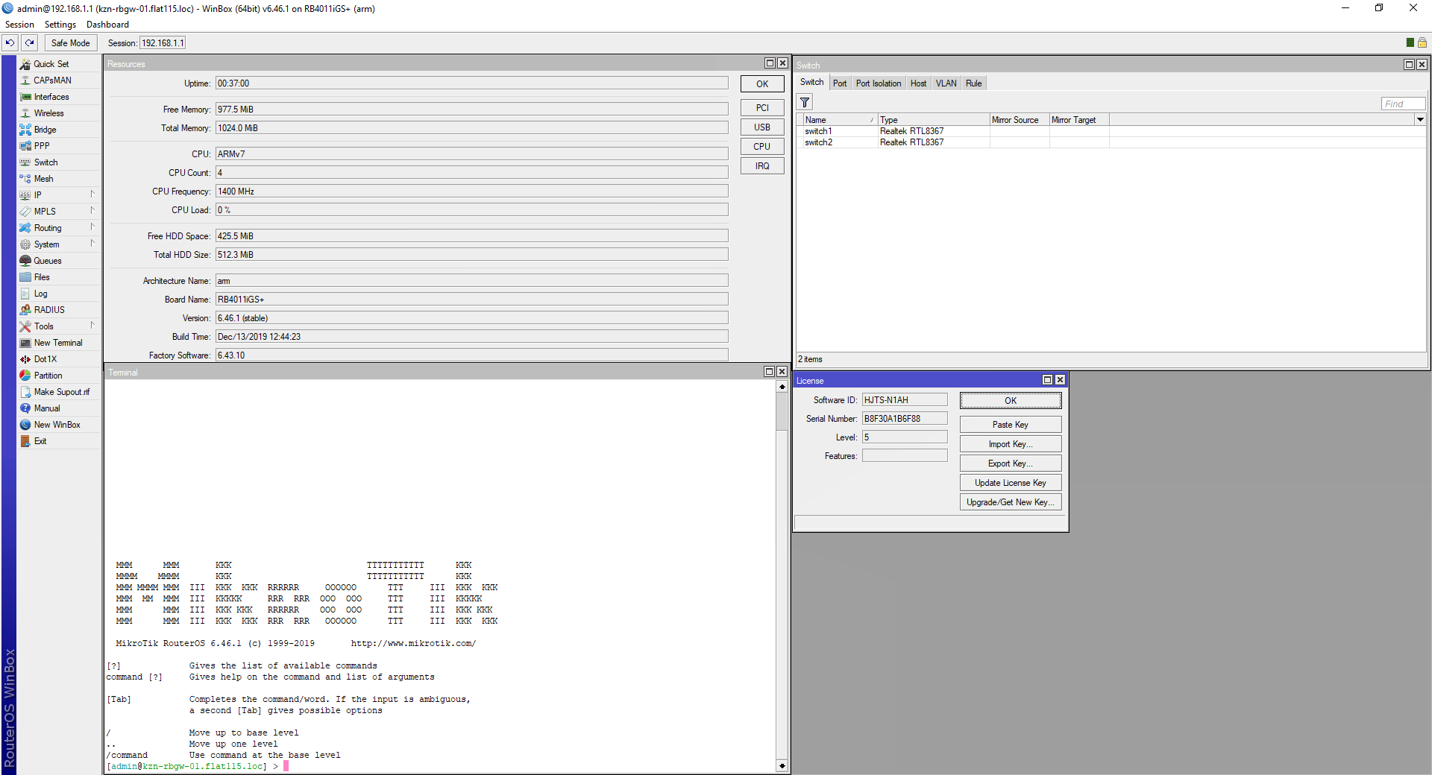Open the CAPsMAN menu icon
1432x775 pixels.
coord(25,80)
